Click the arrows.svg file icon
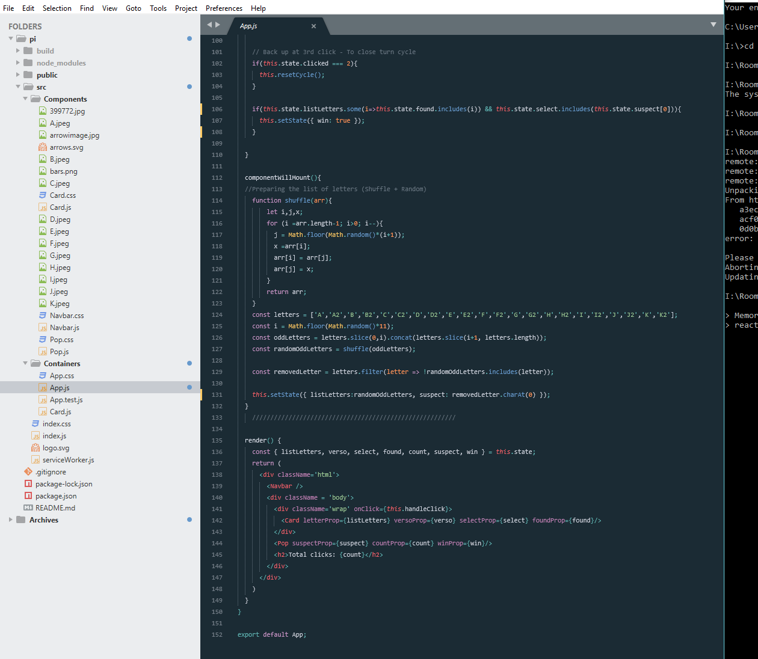The width and height of the screenshot is (758, 659). tap(43, 147)
